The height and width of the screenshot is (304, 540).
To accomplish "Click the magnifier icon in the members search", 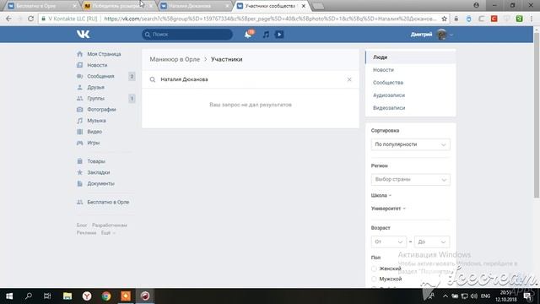I will pyautogui.click(x=153, y=79).
